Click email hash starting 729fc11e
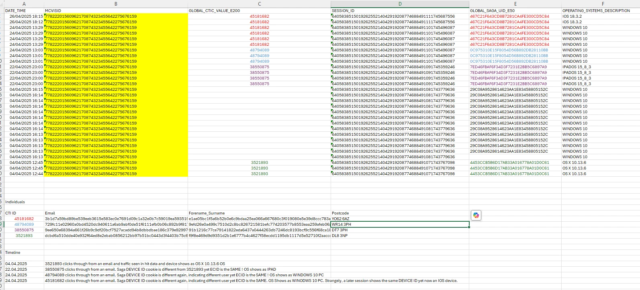Screen dimensions: 640x290 click(116, 225)
